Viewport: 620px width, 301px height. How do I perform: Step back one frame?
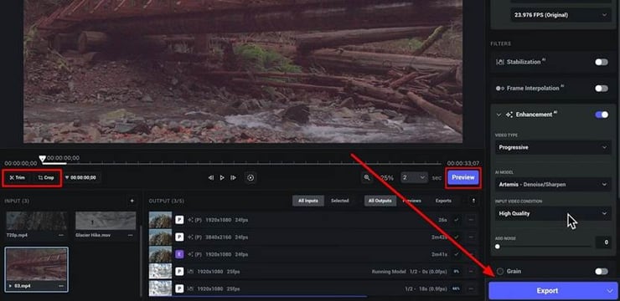tap(211, 178)
